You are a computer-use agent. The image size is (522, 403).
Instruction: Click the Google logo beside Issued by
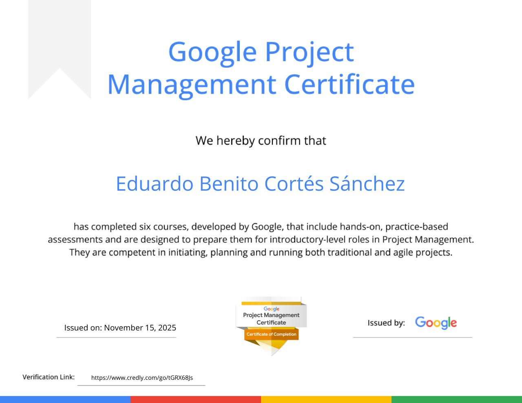(436, 323)
